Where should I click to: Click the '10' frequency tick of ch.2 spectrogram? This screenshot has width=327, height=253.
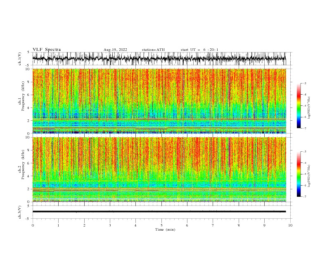[x=28, y=137]
